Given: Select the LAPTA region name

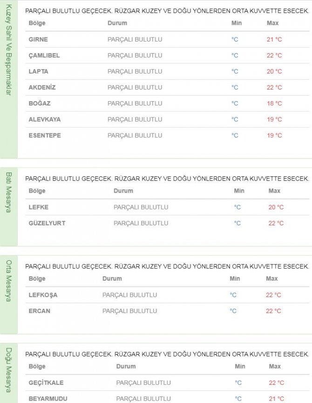Looking at the screenshot, I should tap(38, 71).
